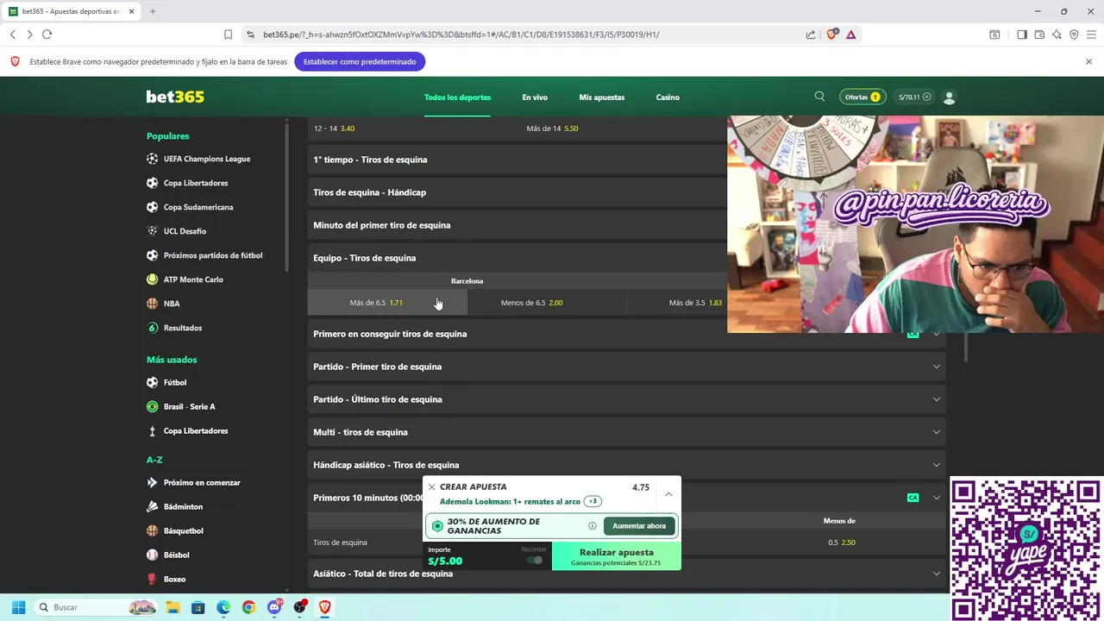This screenshot has width=1104, height=621.
Task: Select Menos de 0.5 at 2.50 odds
Action: pyautogui.click(x=841, y=543)
